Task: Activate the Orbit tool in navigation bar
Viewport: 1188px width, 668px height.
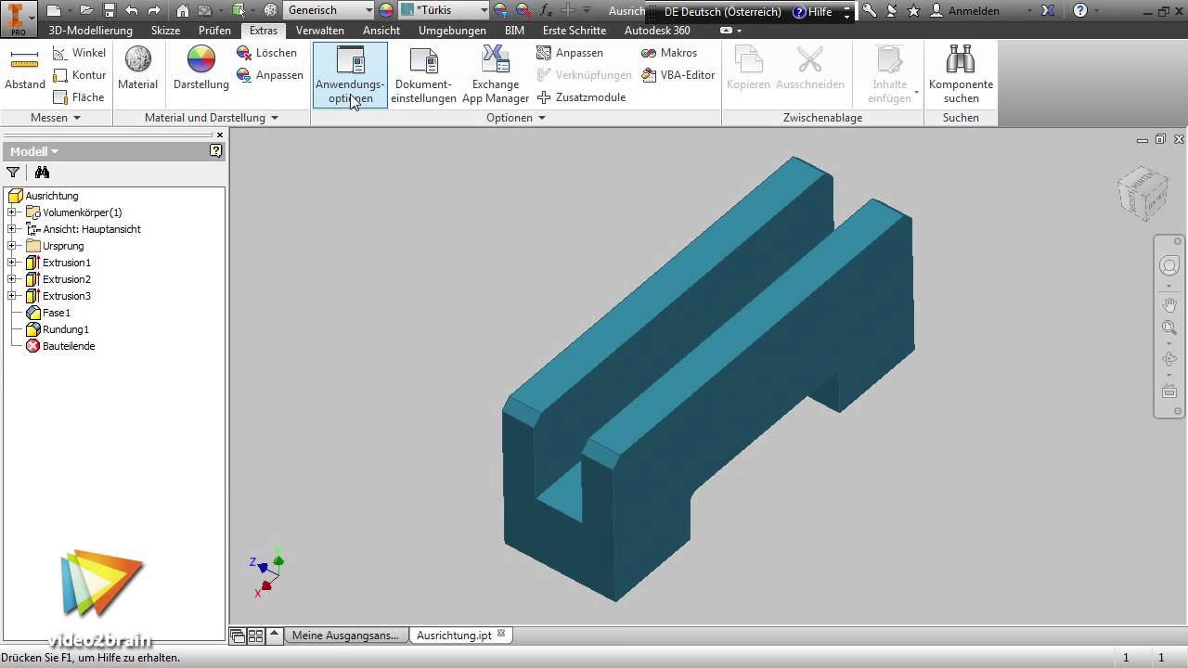Action: pyautogui.click(x=1169, y=359)
